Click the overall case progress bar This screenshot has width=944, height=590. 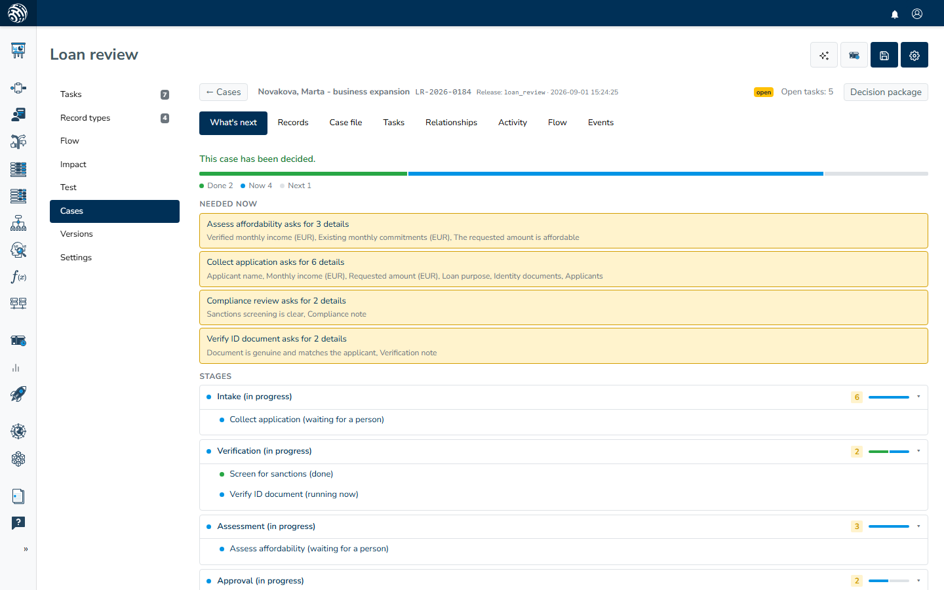564,174
